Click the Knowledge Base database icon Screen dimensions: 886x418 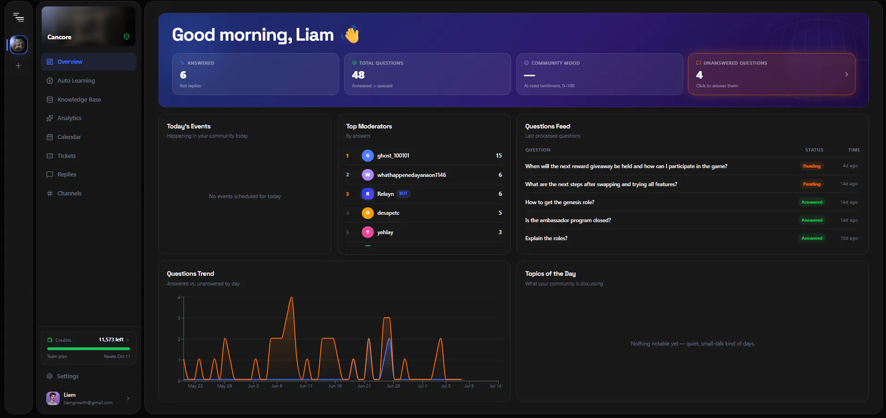point(50,99)
